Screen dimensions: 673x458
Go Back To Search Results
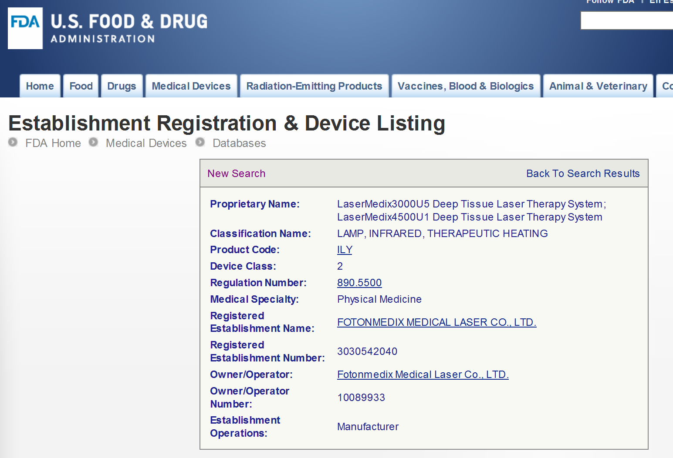click(x=583, y=174)
